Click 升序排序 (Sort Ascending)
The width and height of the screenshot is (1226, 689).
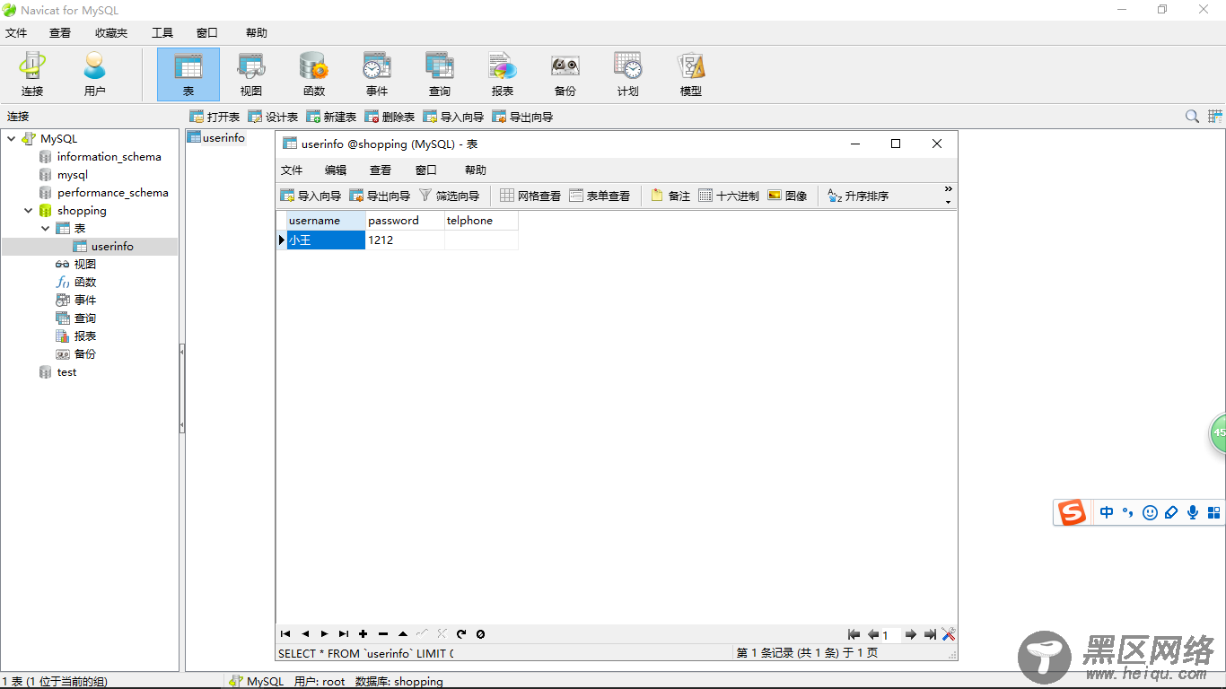pos(858,196)
